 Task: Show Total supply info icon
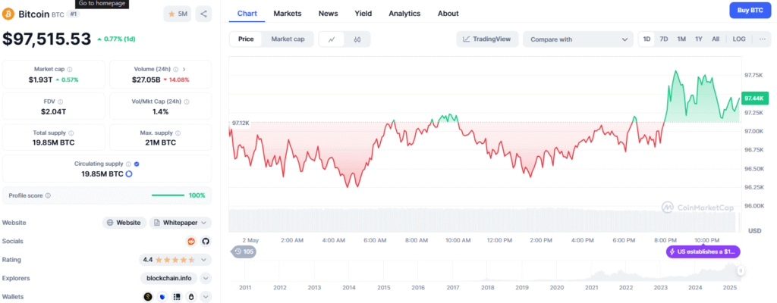[71, 133]
